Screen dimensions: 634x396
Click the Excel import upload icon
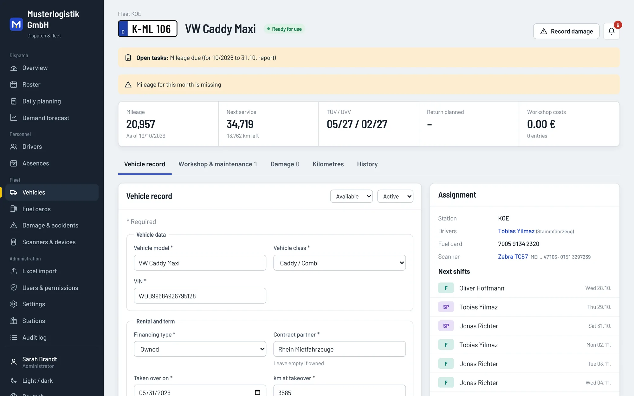tap(14, 271)
